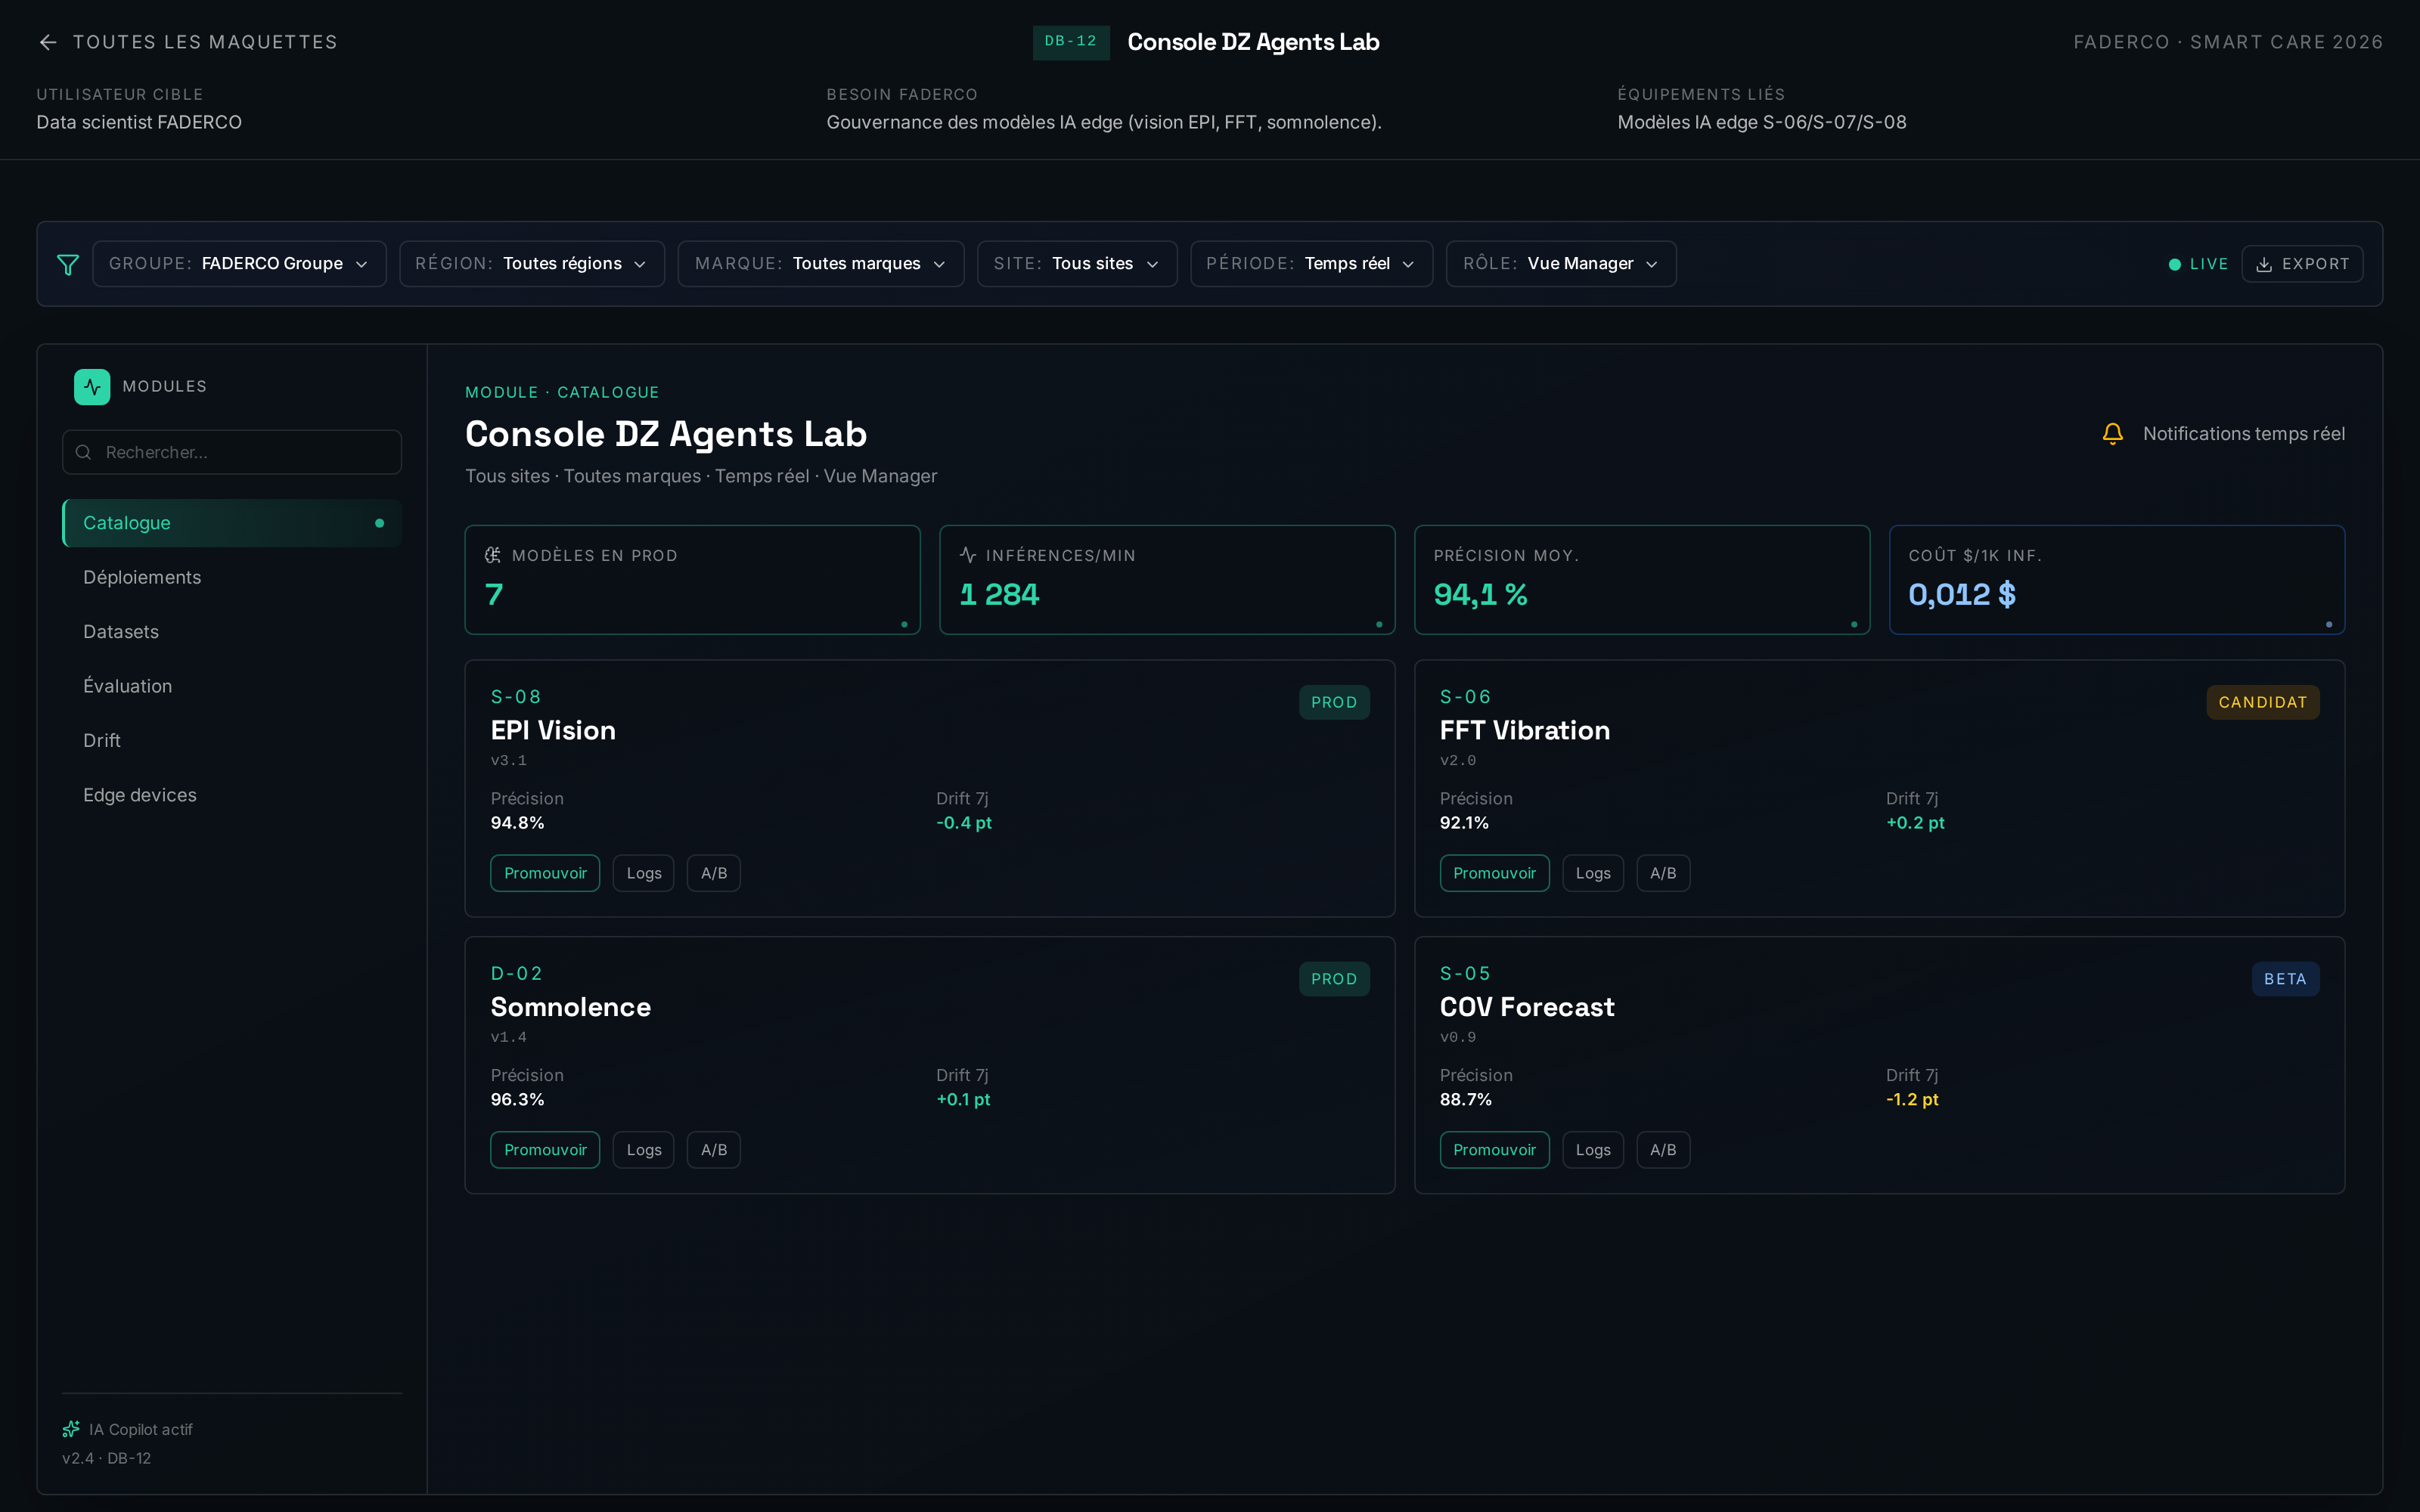Click the Modèles IA edge S-06/S-07/S-08 text

(x=1762, y=122)
